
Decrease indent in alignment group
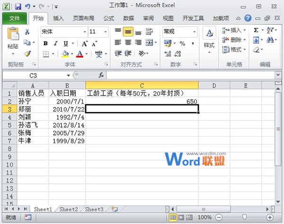coord(118,53)
